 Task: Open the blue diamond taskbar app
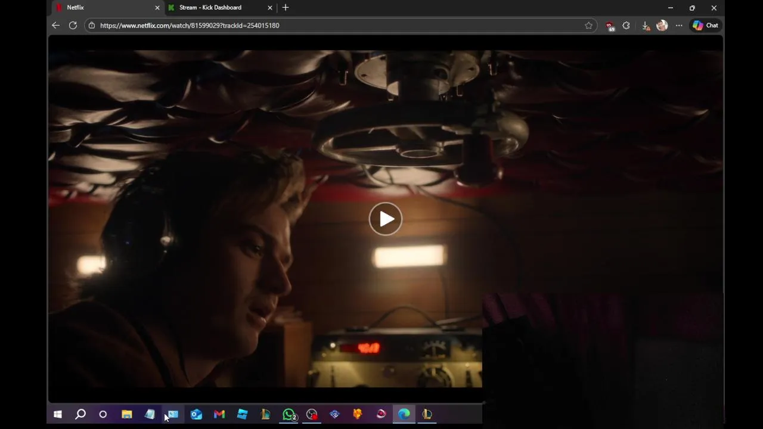[x=334, y=414]
